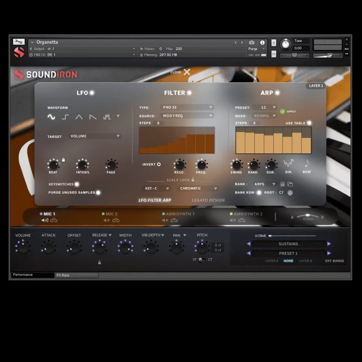Select the square LFO waveform
The height and width of the screenshot is (362, 362).
tap(65, 117)
